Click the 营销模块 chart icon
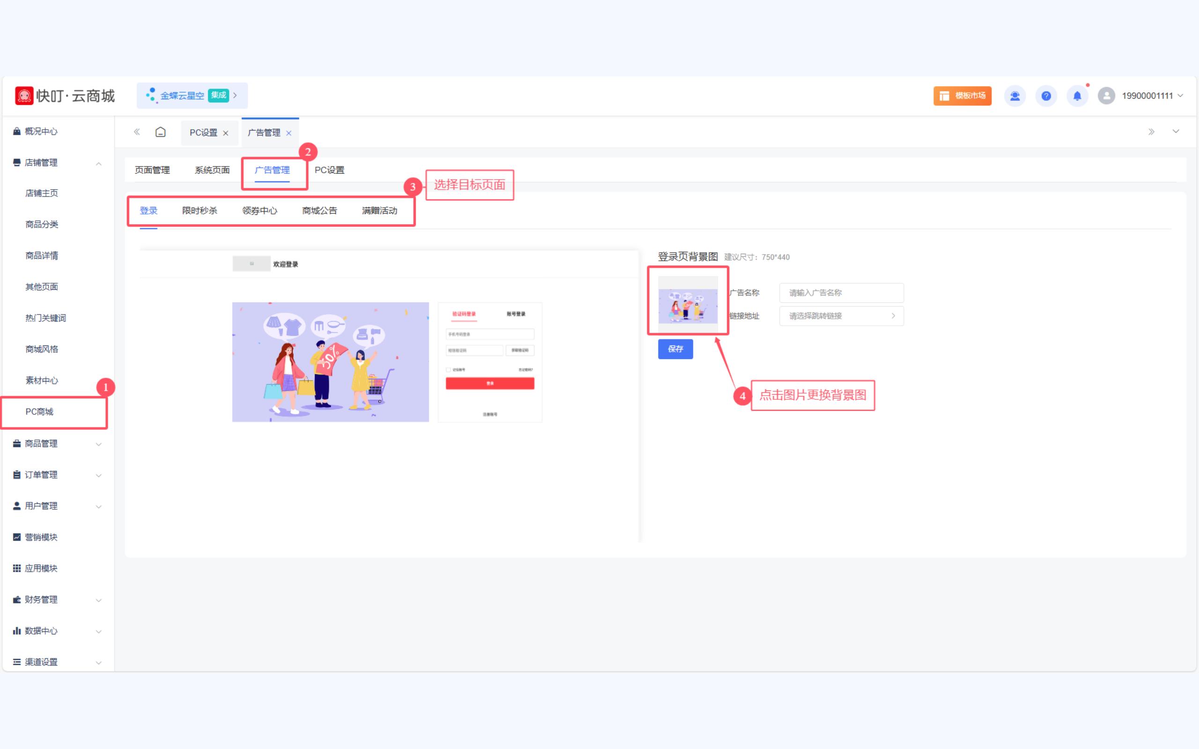 click(17, 537)
